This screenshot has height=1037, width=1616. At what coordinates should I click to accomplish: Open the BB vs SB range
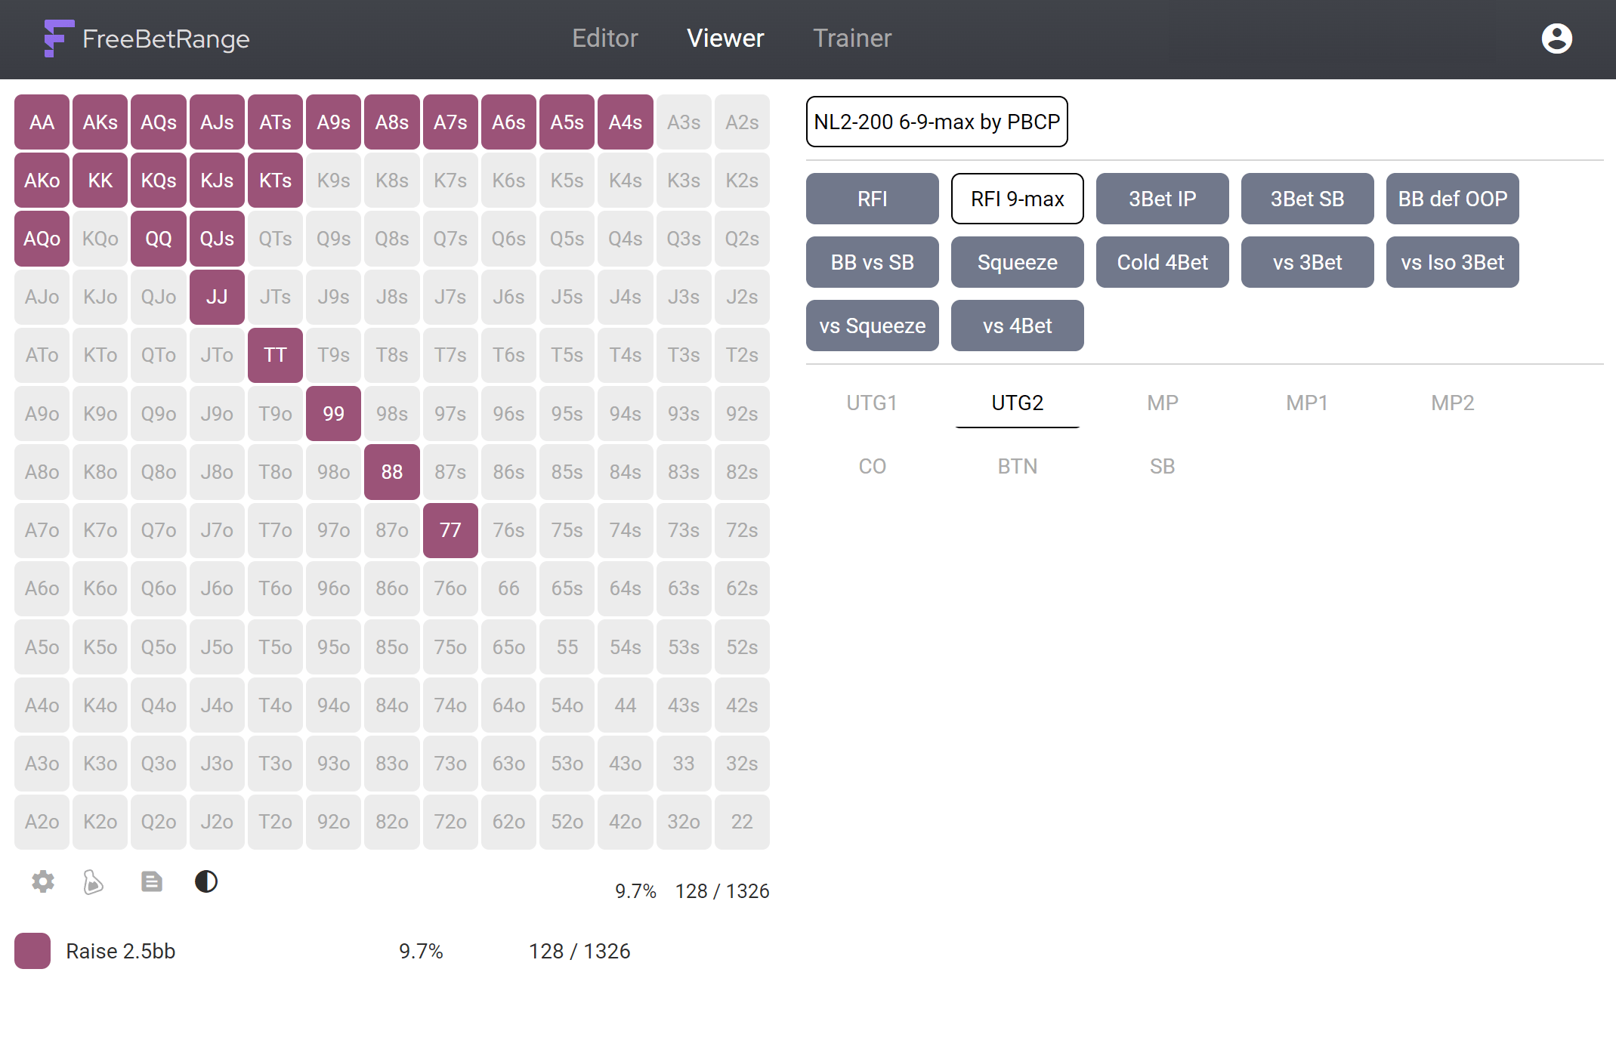tap(873, 262)
